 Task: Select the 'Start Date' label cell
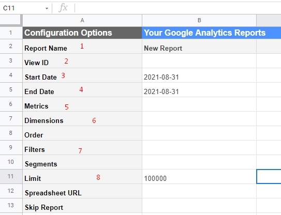click(x=82, y=75)
